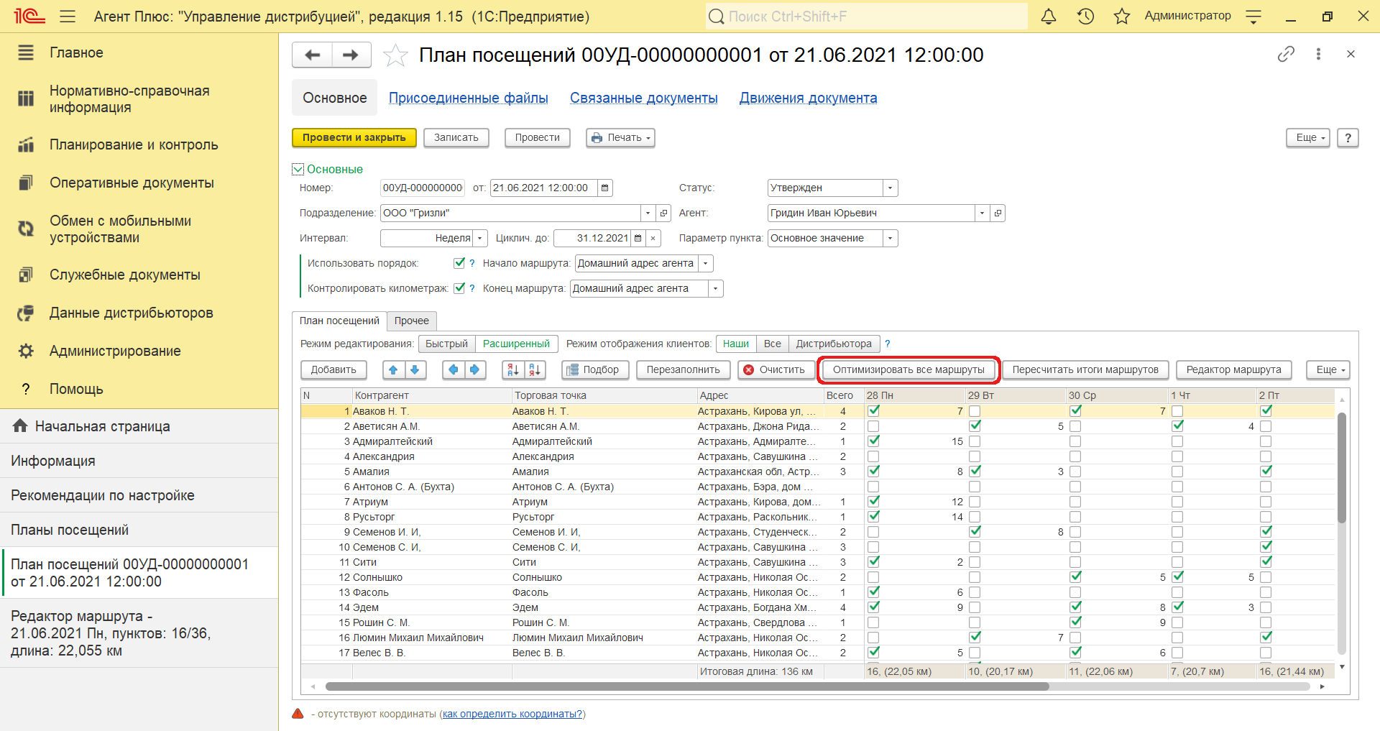The width and height of the screenshot is (1380, 731).
Task: Open Статус dropdown arrow
Action: coord(890,188)
